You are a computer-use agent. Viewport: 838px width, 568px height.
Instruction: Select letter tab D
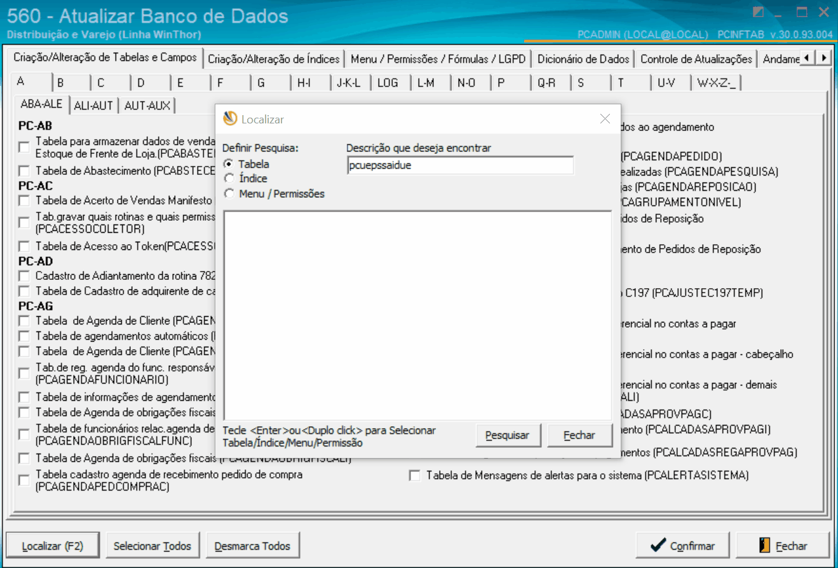click(151, 83)
